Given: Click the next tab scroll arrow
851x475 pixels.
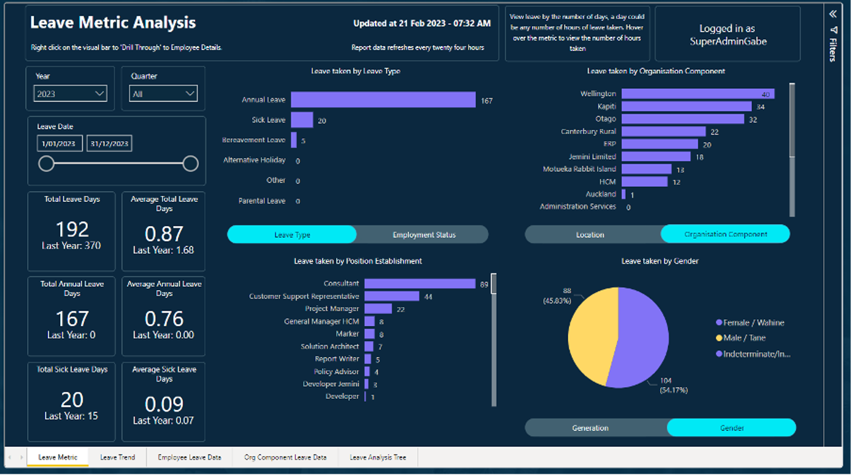Looking at the screenshot, I should pyautogui.click(x=22, y=457).
